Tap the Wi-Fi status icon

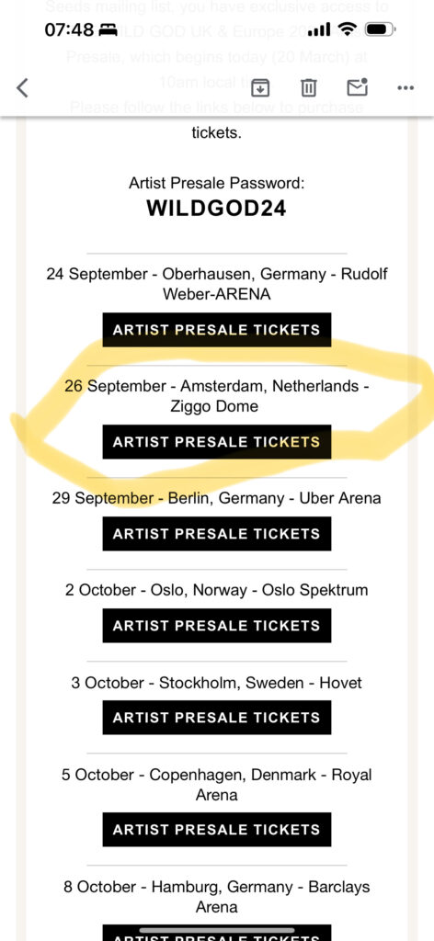347,28
